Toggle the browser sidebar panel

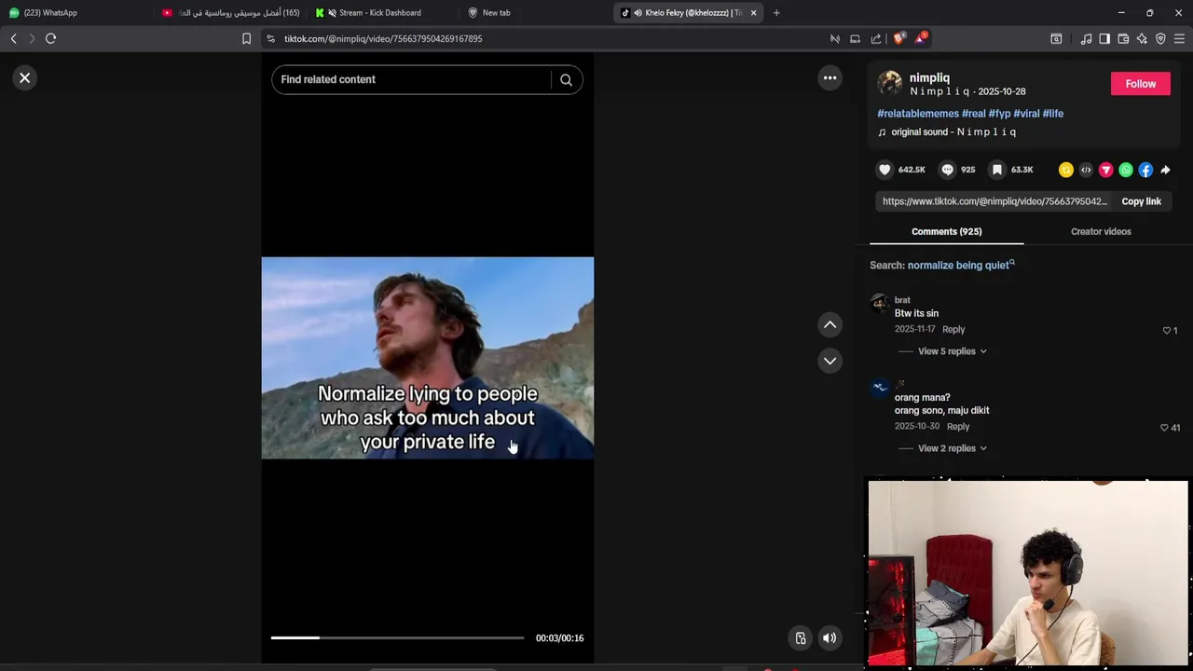1104,38
